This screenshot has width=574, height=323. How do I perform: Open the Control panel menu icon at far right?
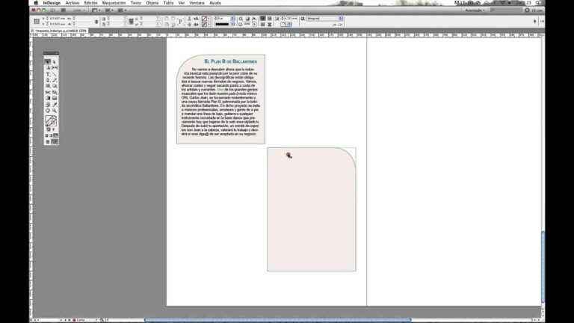click(542, 21)
